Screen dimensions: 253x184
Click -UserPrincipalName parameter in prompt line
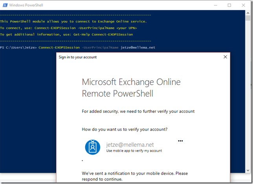pos(100,47)
